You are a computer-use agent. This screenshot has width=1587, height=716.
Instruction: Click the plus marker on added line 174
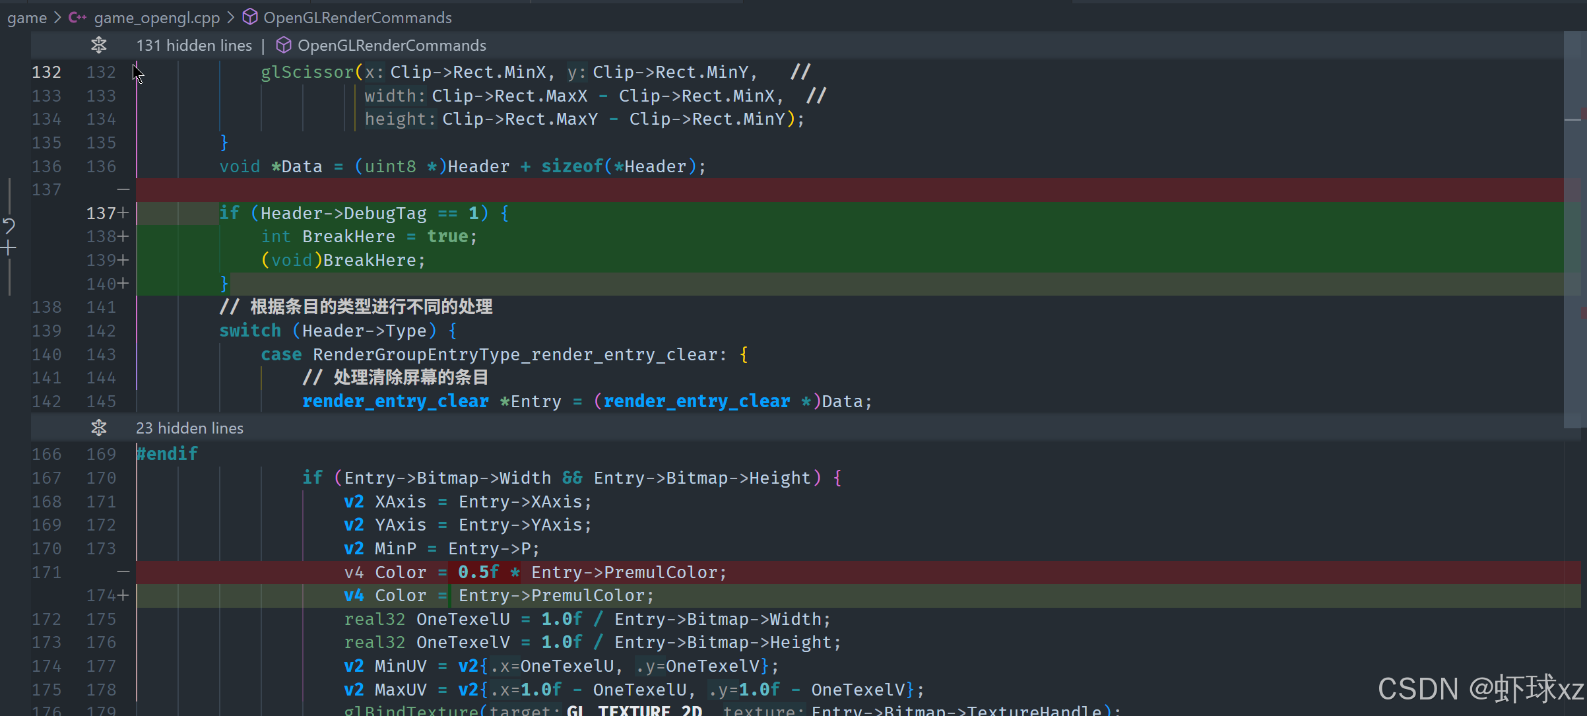123,595
